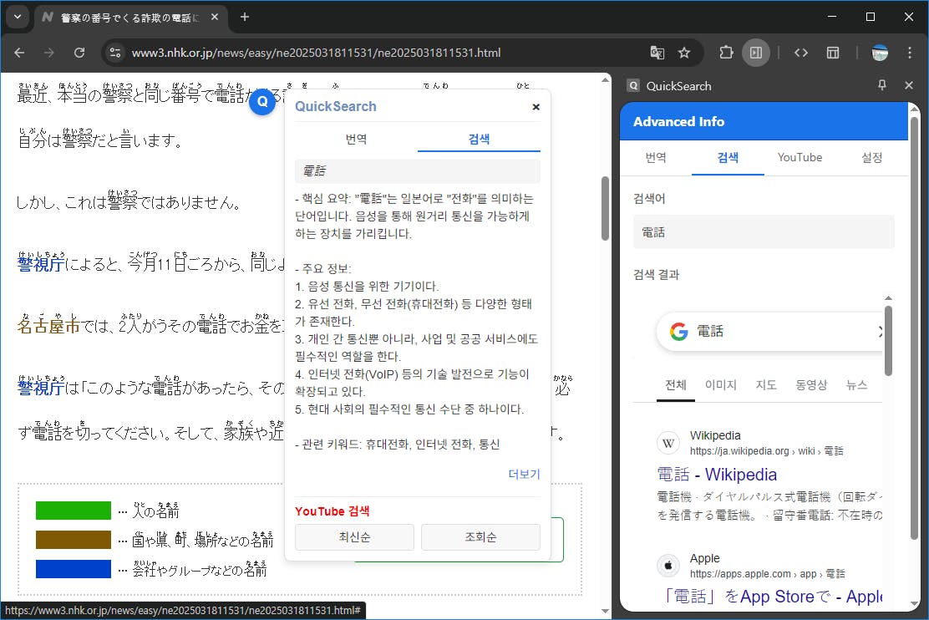Open YouTube tab in side panel
Screen dimensions: 929x620
pos(800,158)
